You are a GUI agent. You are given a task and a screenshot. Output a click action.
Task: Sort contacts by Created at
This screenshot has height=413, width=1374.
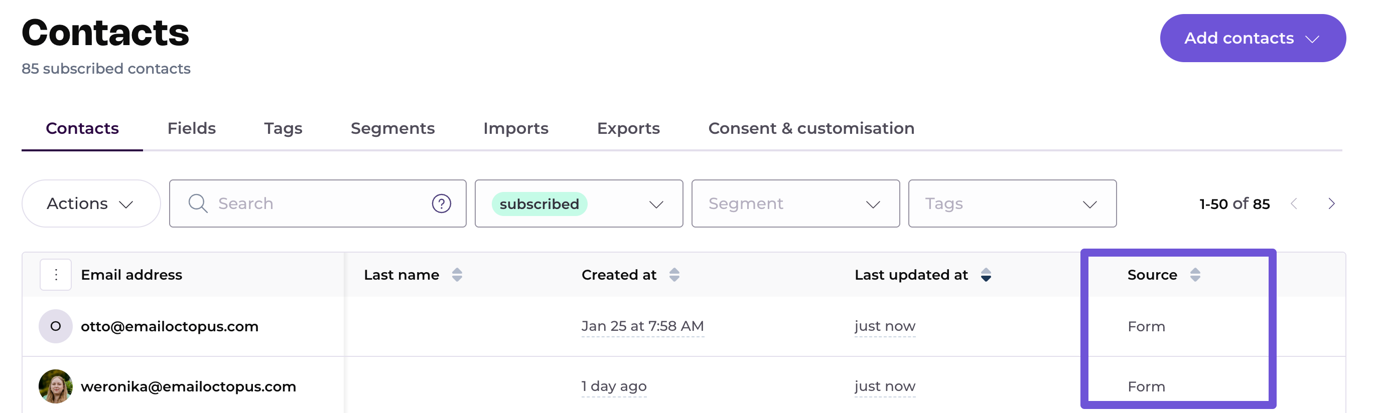pyautogui.click(x=674, y=275)
